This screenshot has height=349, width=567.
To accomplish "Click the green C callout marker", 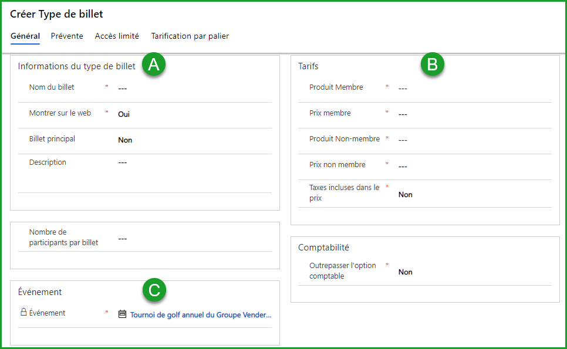I will (154, 290).
